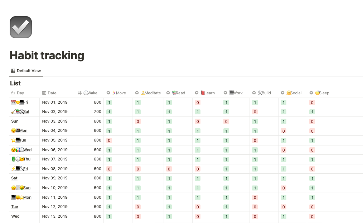The width and height of the screenshot is (363, 223).
Task: Click the green 1 Move tag for Nov 02
Action: [x=109, y=112]
